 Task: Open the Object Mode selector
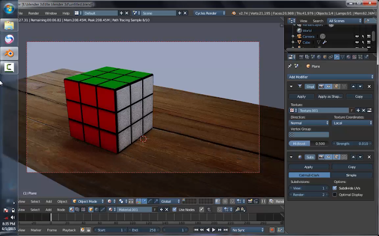coord(88,201)
